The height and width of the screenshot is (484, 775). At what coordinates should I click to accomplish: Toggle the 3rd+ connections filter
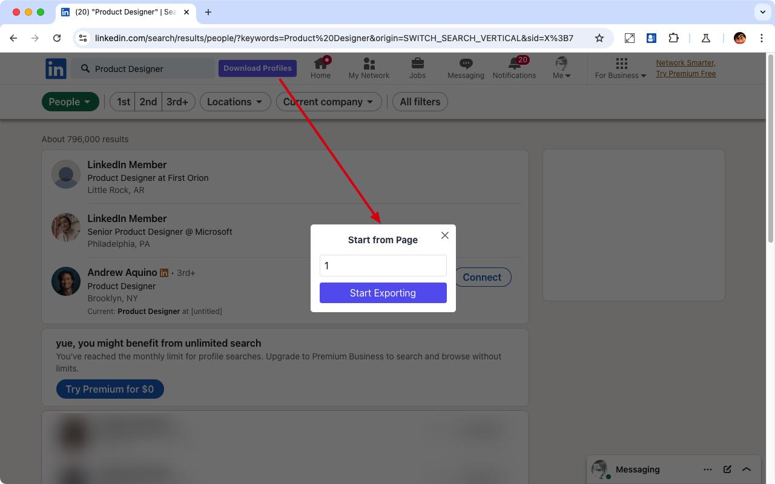pyautogui.click(x=178, y=102)
